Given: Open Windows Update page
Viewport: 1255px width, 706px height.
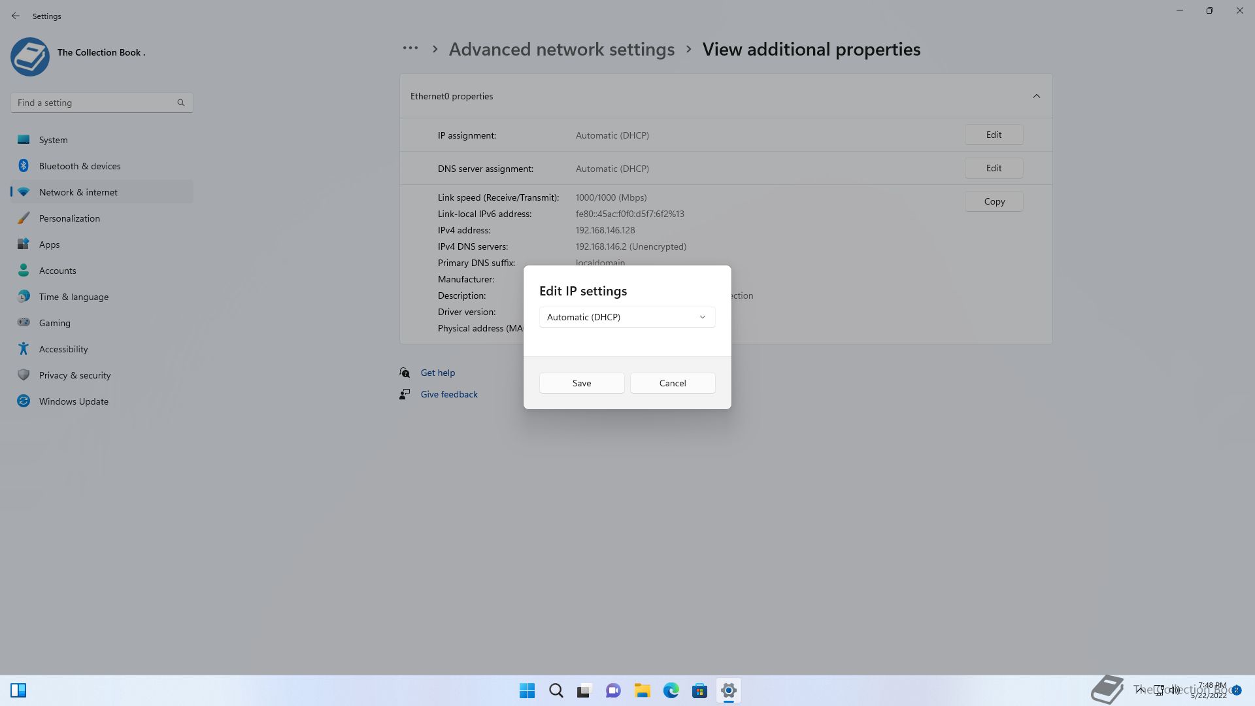Looking at the screenshot, I should (x=73, y=401).
